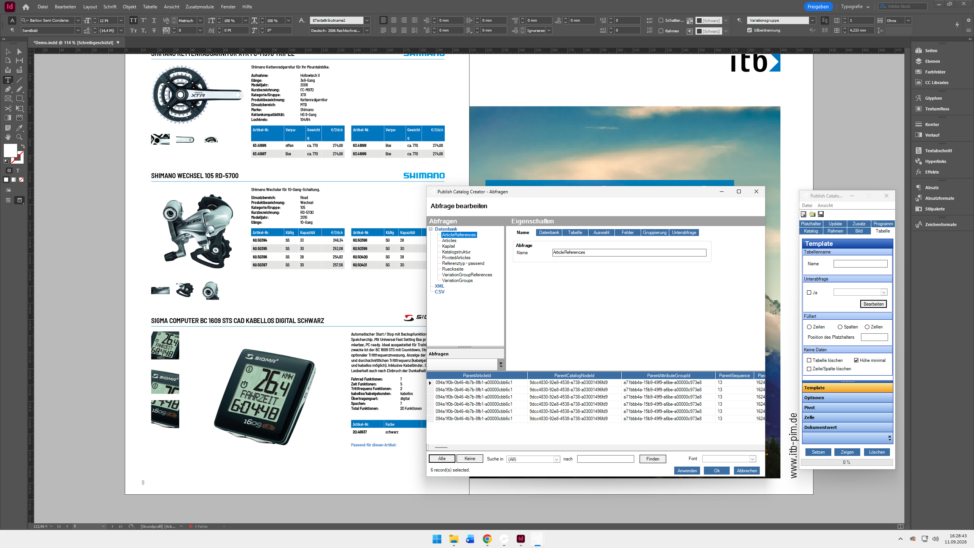
Task: Select the Spalten radio button
Action: coord(840,327)
